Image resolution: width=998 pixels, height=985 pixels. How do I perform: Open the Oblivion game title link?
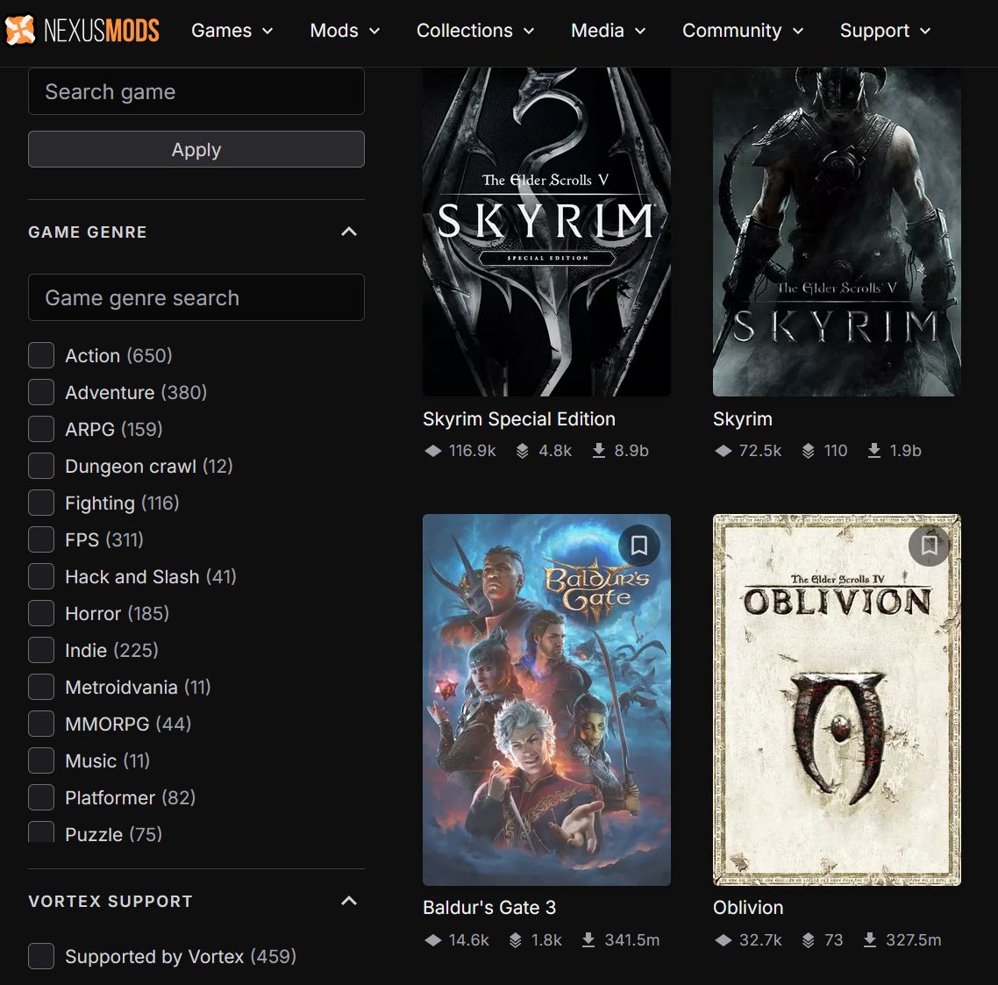point(748,907)
